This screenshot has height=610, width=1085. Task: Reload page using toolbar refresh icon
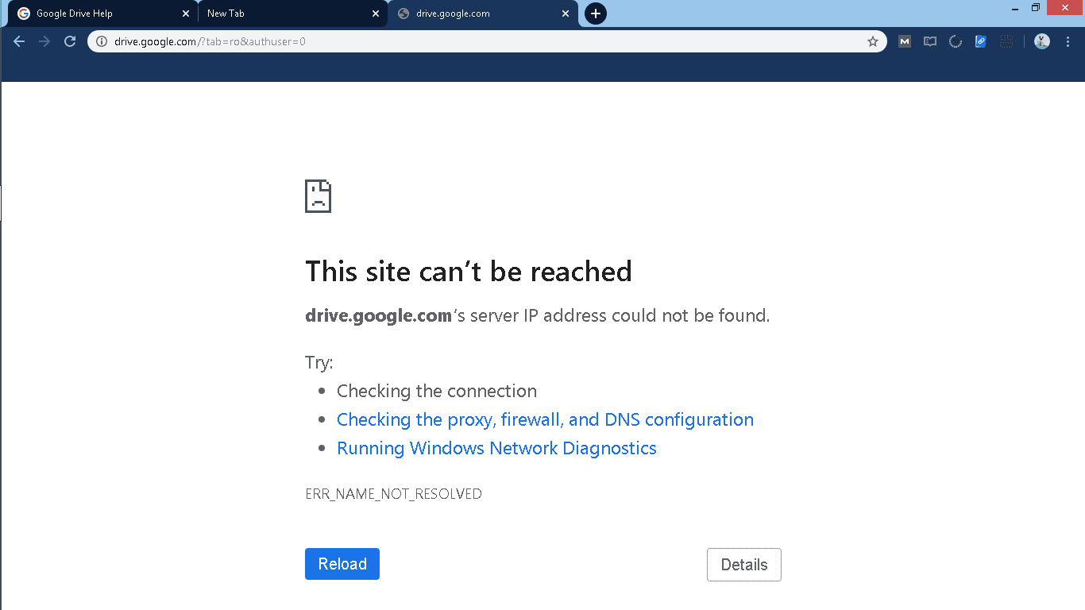[70, 41]
